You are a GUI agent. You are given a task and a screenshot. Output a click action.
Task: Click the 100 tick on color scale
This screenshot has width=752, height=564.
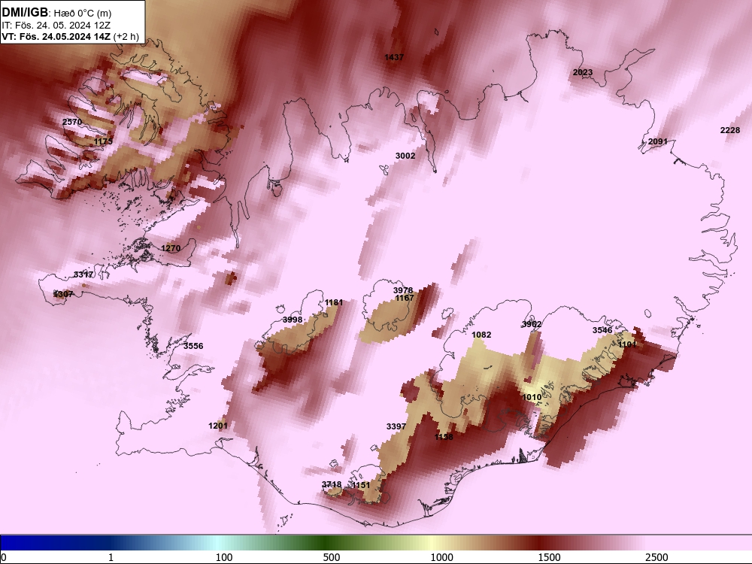224,557
